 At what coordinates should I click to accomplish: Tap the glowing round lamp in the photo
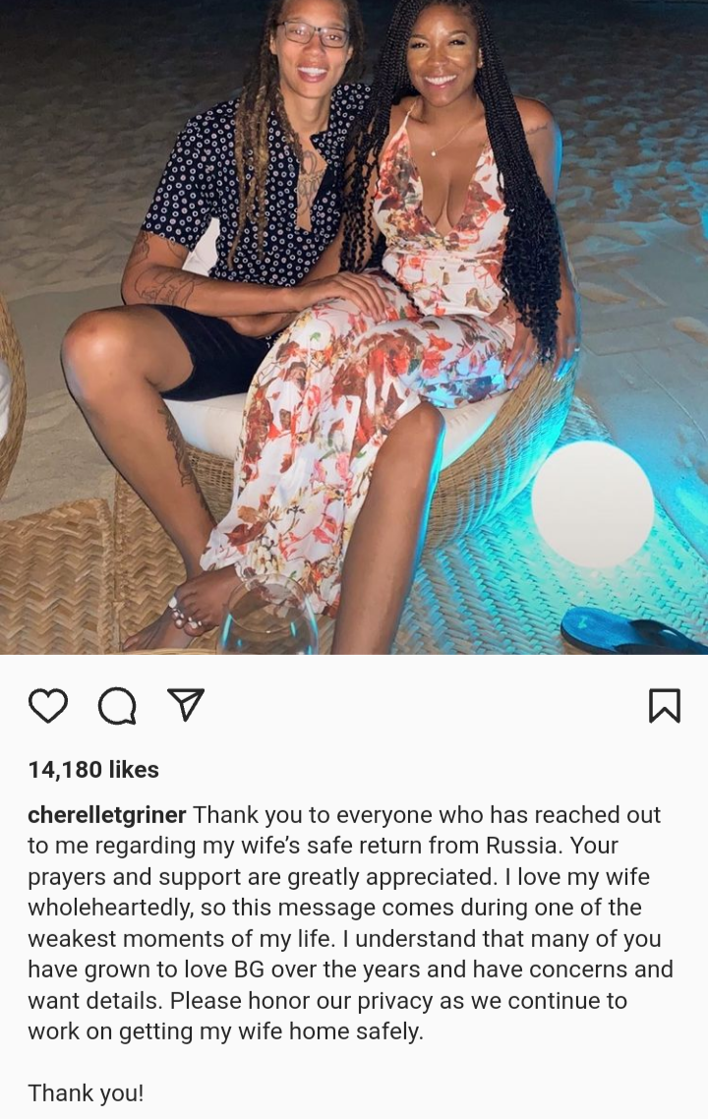pyautogui.click(x=593, y=503)
